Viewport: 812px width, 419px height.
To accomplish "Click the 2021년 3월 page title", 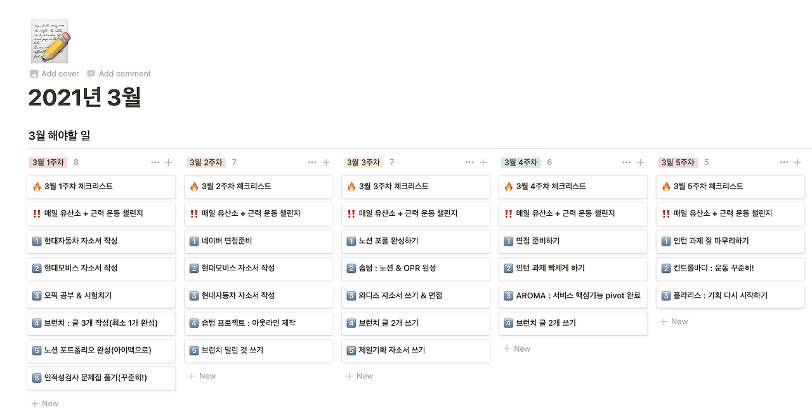I will [x=84, y=98].
